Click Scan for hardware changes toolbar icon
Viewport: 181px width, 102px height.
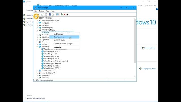(x=57, y=14)
